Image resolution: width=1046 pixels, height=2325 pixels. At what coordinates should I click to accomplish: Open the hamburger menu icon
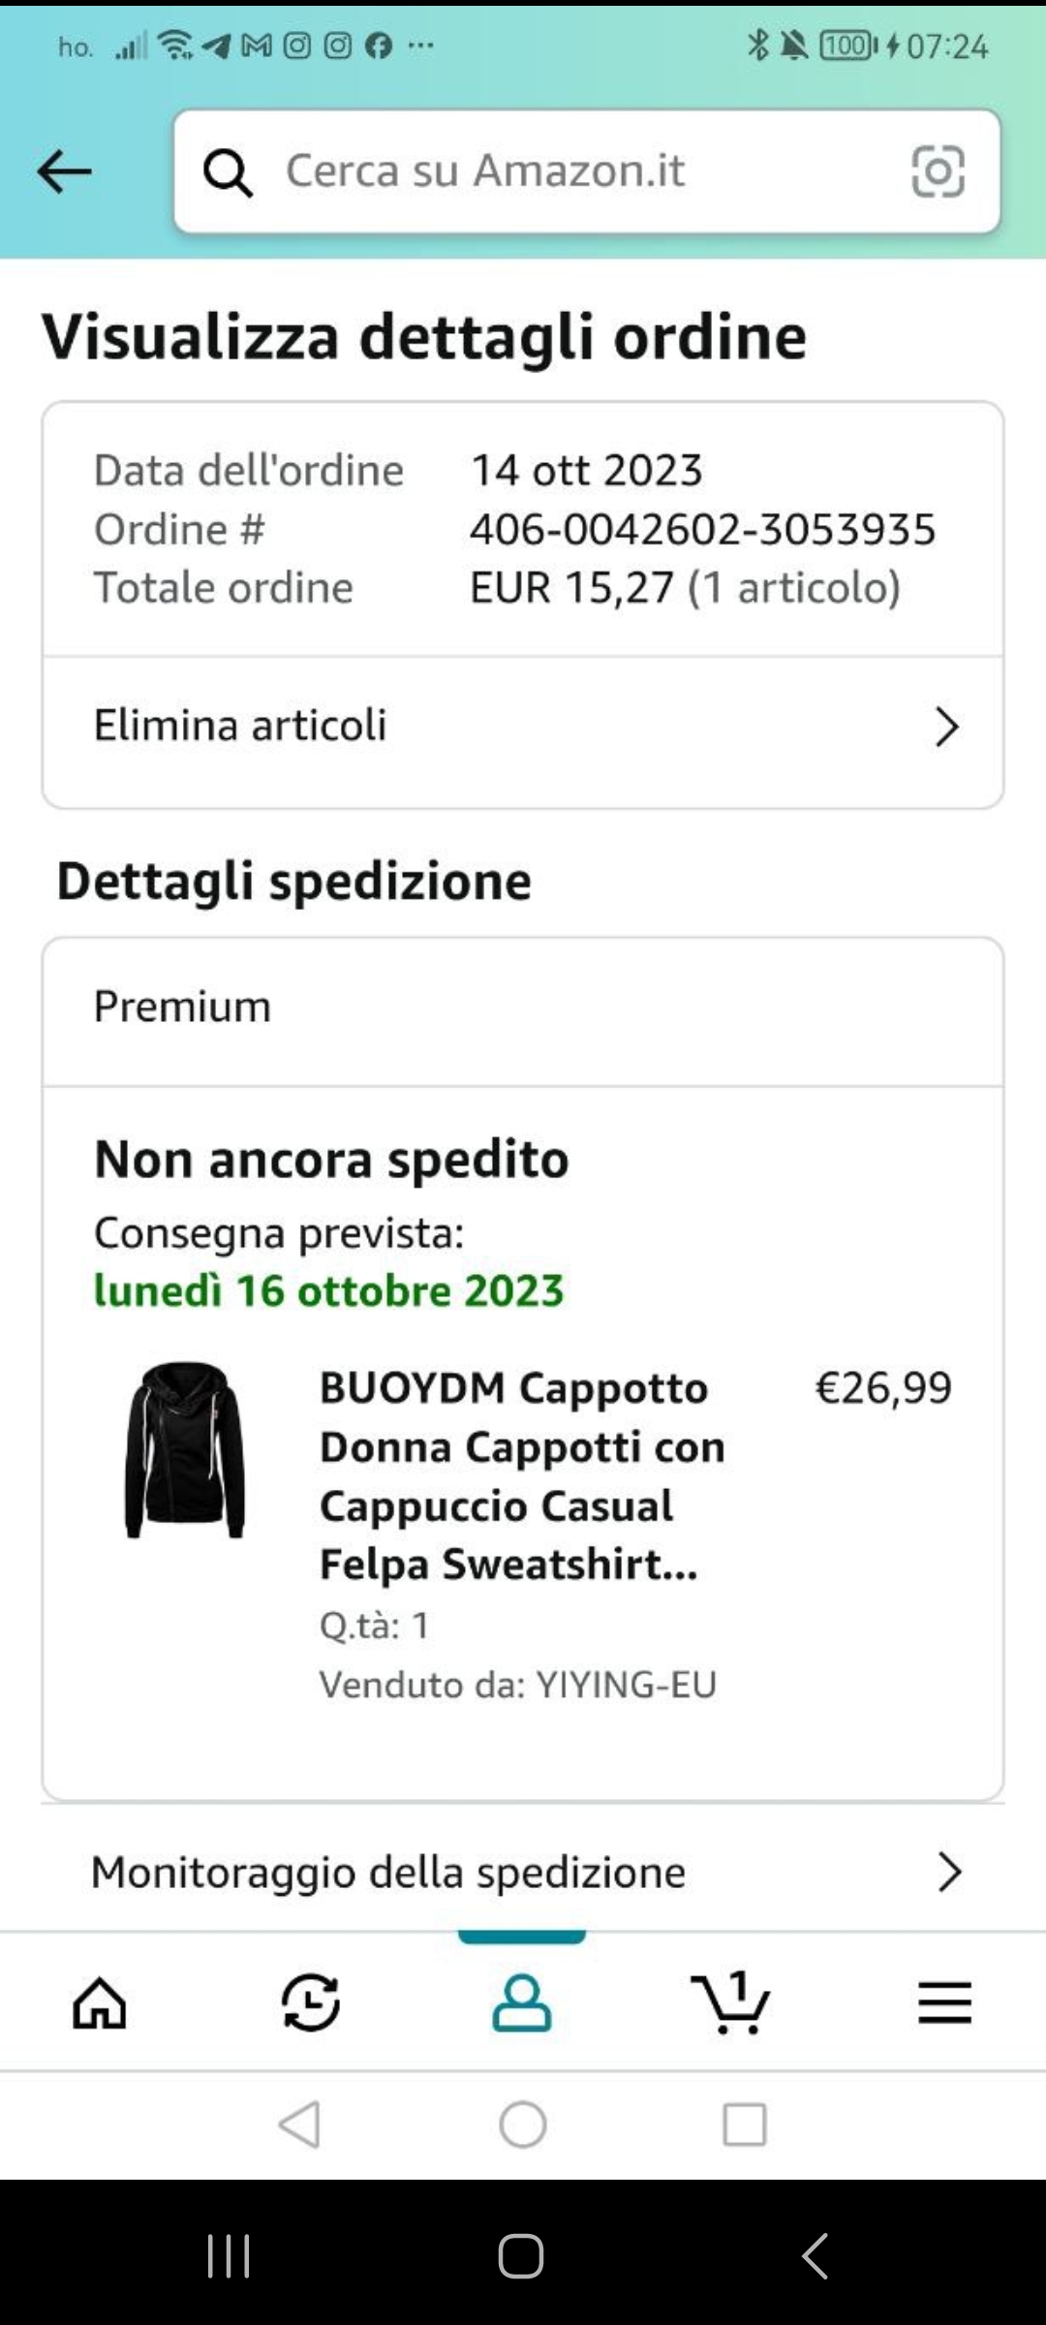coord(944,2002)
